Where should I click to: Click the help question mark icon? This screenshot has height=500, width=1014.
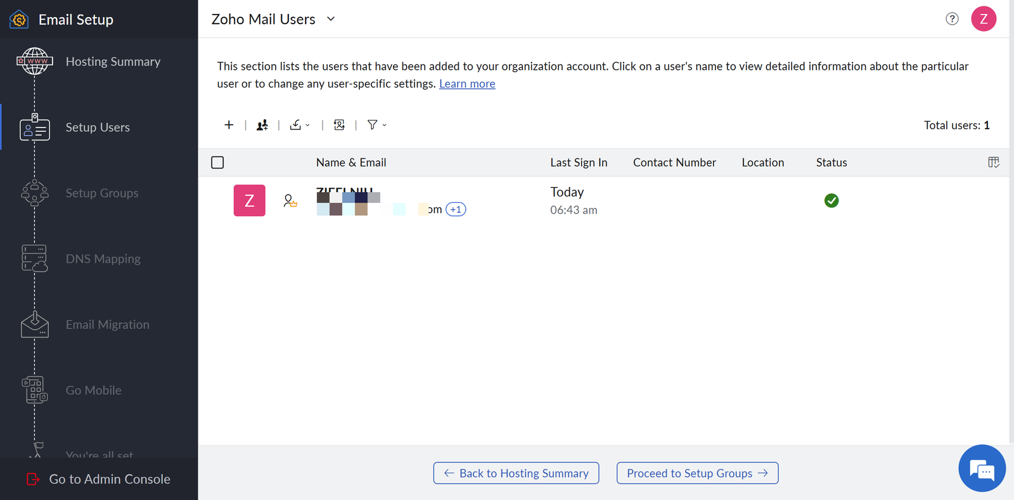coord(952,19)
